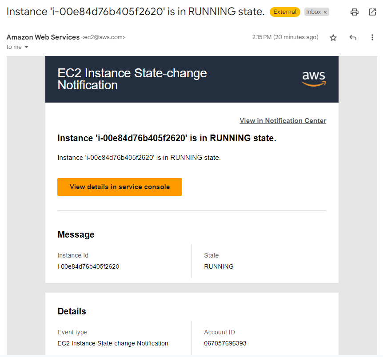This screenshot has height=357, width=383.
Task: Expand recipient details next to "to me"
Action: [x=26, y=47]
